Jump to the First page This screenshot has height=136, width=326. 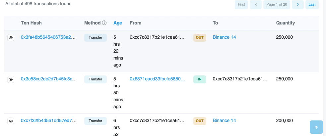[x=241, y=5]
